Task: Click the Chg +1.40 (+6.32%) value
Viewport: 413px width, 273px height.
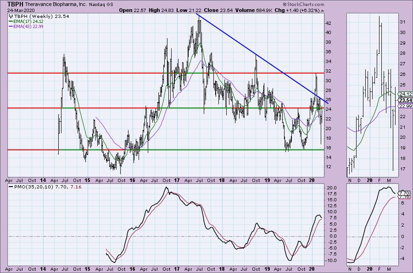Action: [297, 10]
